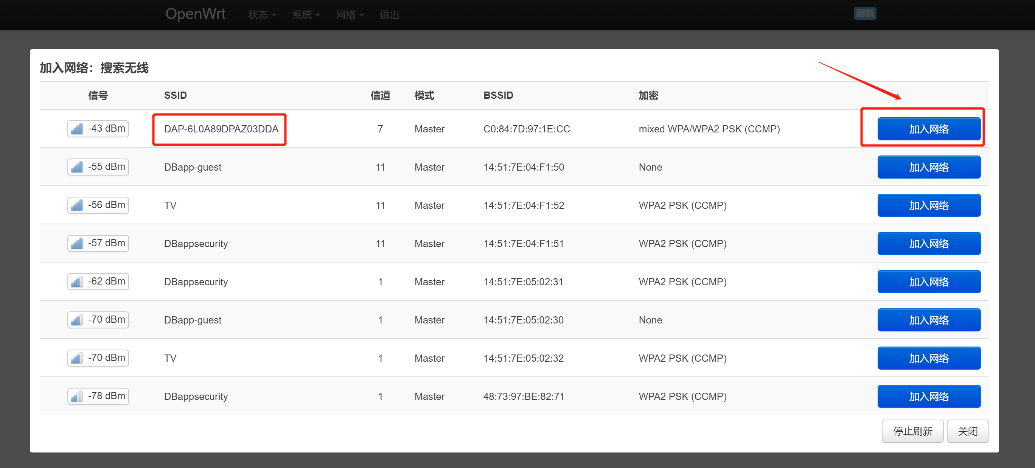Click signal icon for -56 dBm network
This screenshot has width=1035, height=468.
point(76,205)
